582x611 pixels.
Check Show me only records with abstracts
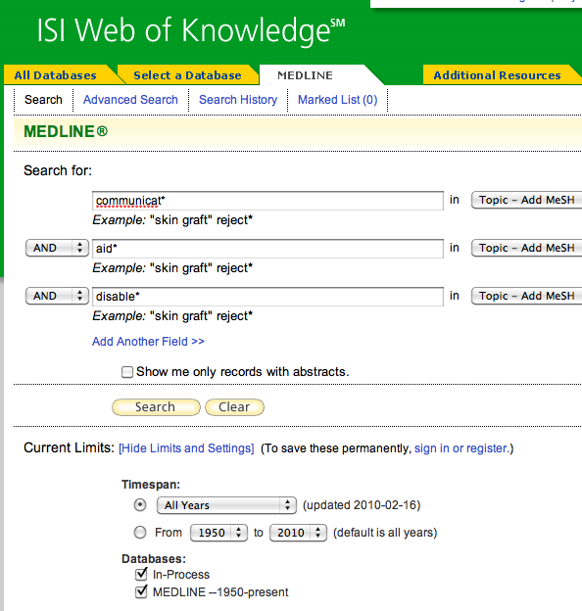(x=127, y=372)
